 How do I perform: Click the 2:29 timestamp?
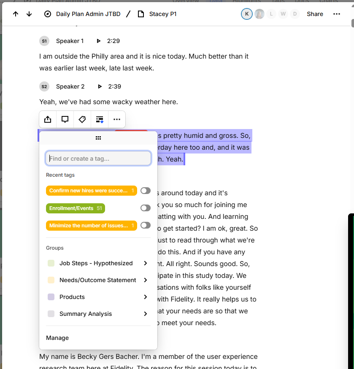click(x=113, y=41)
